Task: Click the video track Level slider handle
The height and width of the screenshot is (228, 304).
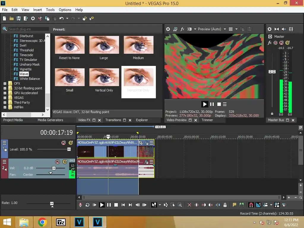Action: (69, 149)
